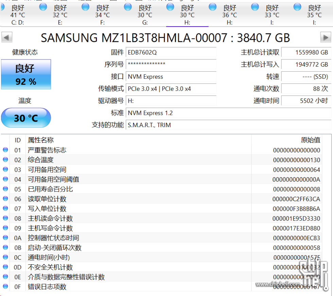Click status orb for 介质与数据完整性错误计数 row
Viewport: 333px width, 296px height.
pyautogui.click(x=5, y=277)
